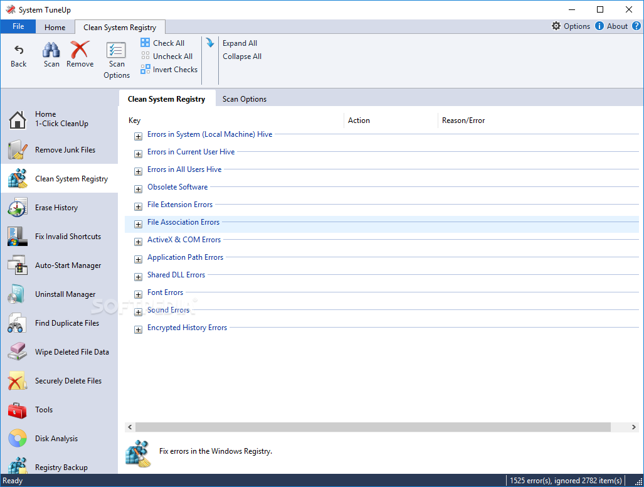
Task: Click Collapse All
Action: click(242, 56)
